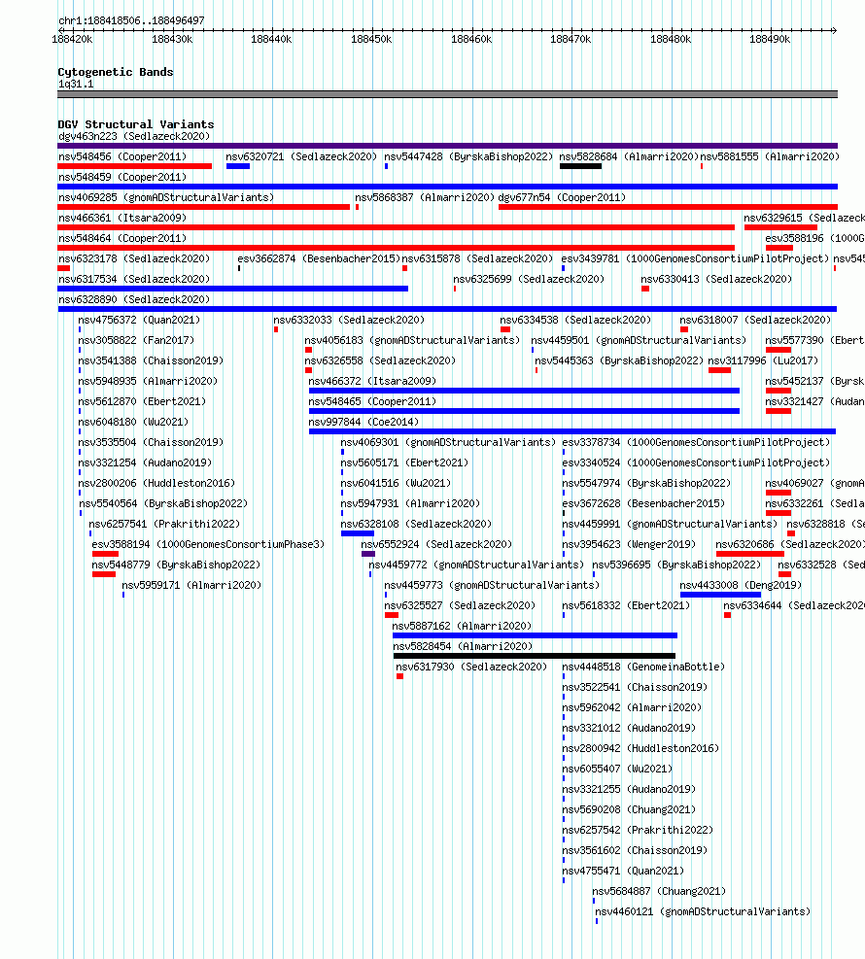Screen dimensions: 865x959
Task: Click the 188460k mark on the ruler
Action: point(471,39)
